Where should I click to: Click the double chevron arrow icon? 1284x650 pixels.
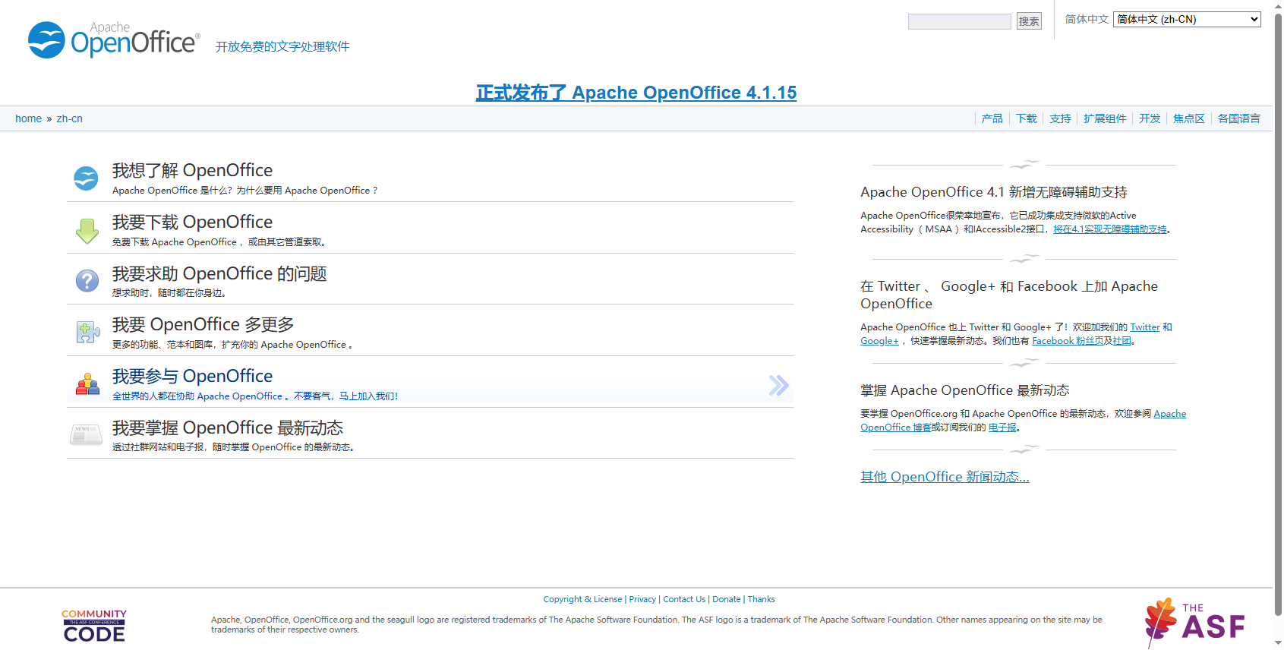click(779, 386)
